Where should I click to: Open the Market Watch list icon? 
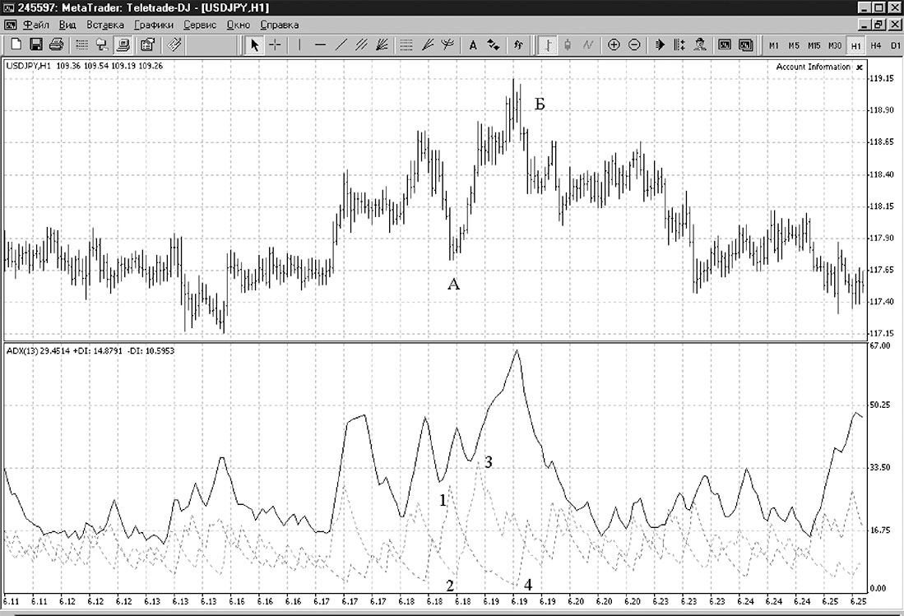82,44
